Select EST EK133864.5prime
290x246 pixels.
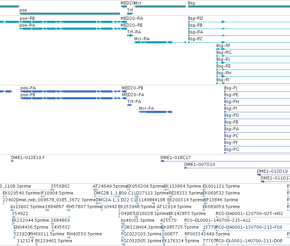tap(182, 186)
